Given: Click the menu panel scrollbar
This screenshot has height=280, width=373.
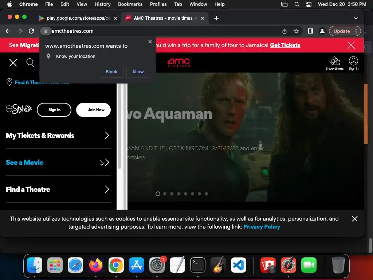Looking at the screenshot, I should [119, 126].
